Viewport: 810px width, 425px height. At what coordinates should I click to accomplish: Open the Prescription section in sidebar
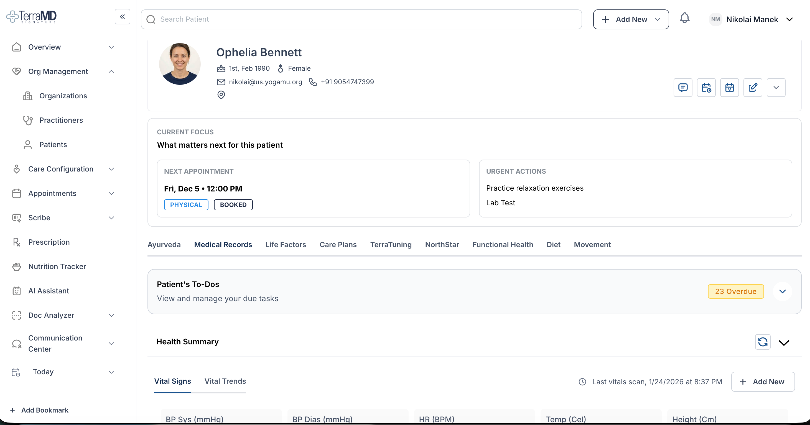coord(49,242)
